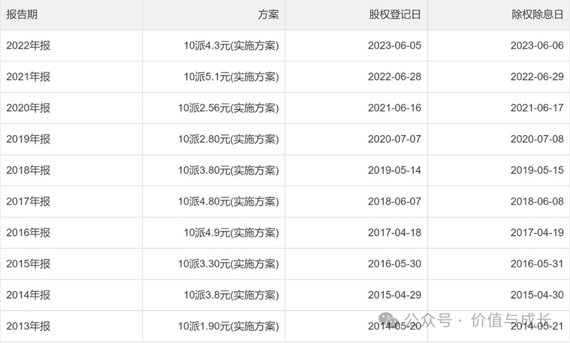This screenshot has width=570, height=343.
Task: Click the 公众号 价值与成长 watermark text
Action: pos(478,321)
